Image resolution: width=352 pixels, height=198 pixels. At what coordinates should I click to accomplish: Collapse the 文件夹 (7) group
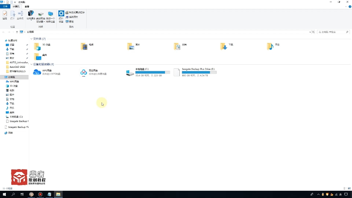pyautogui.click(x=32, y=39)
